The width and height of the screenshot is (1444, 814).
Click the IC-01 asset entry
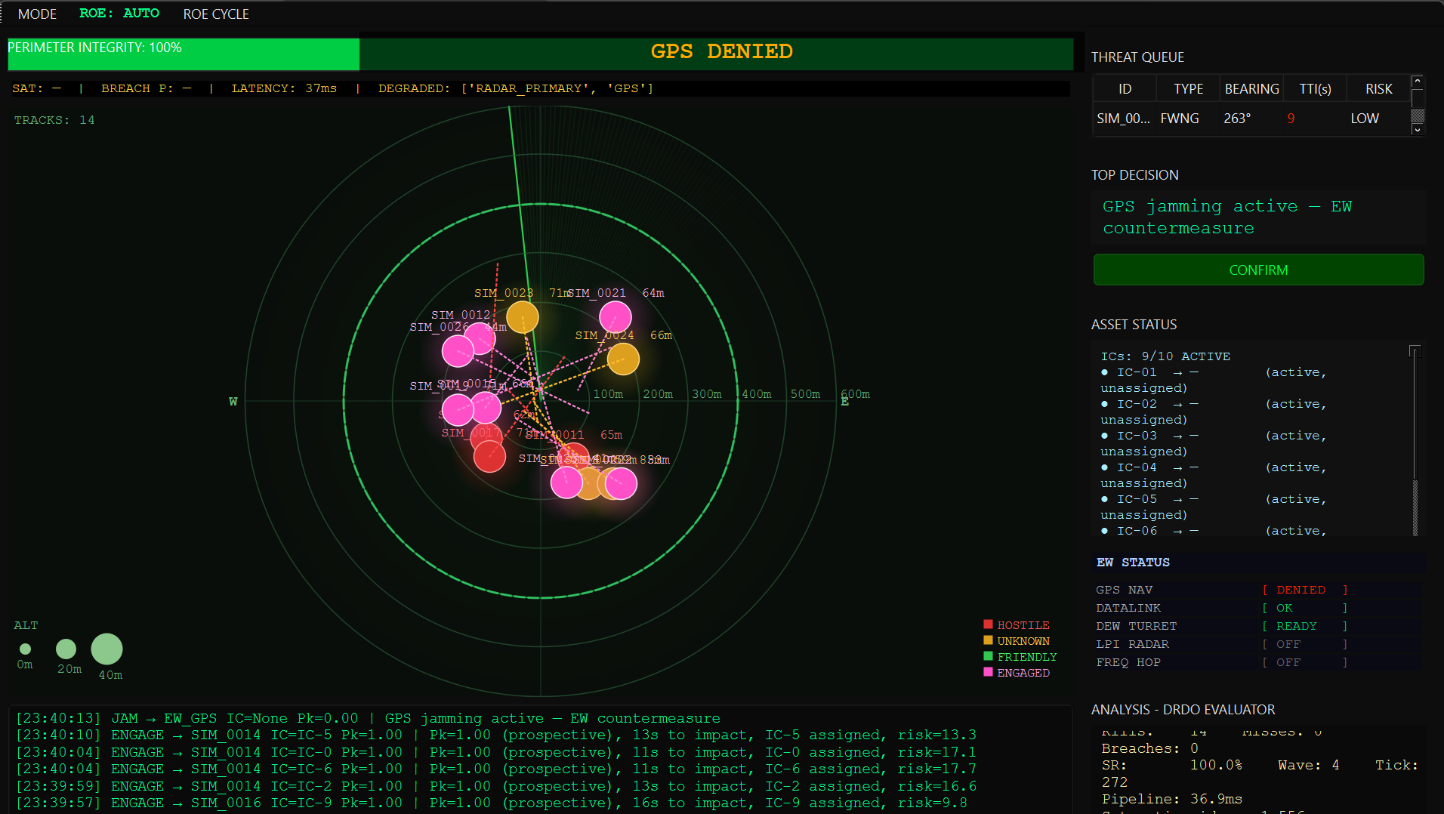[x=1214, y=380]
